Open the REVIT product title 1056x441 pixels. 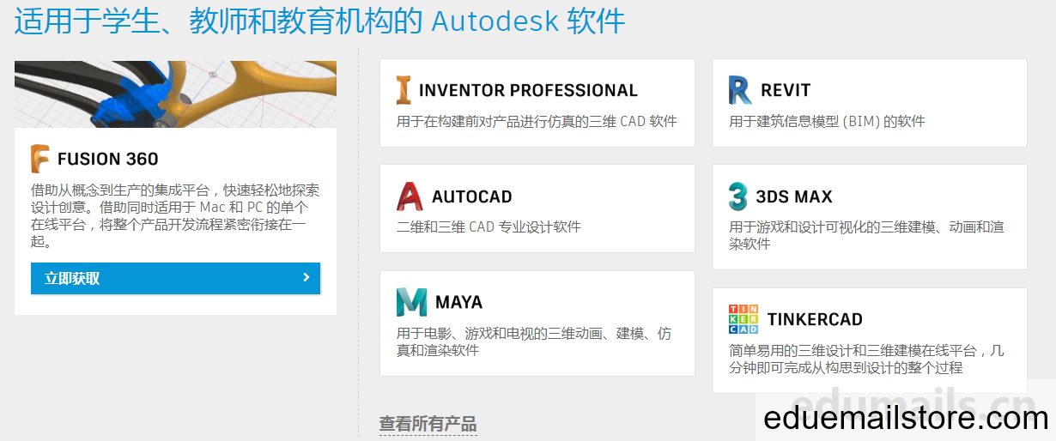tap(786, 90)
